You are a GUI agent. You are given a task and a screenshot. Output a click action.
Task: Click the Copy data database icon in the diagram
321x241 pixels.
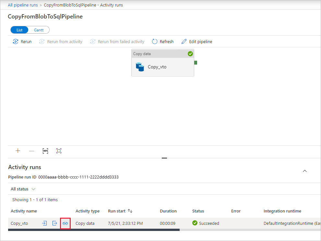tap(140, 67)
